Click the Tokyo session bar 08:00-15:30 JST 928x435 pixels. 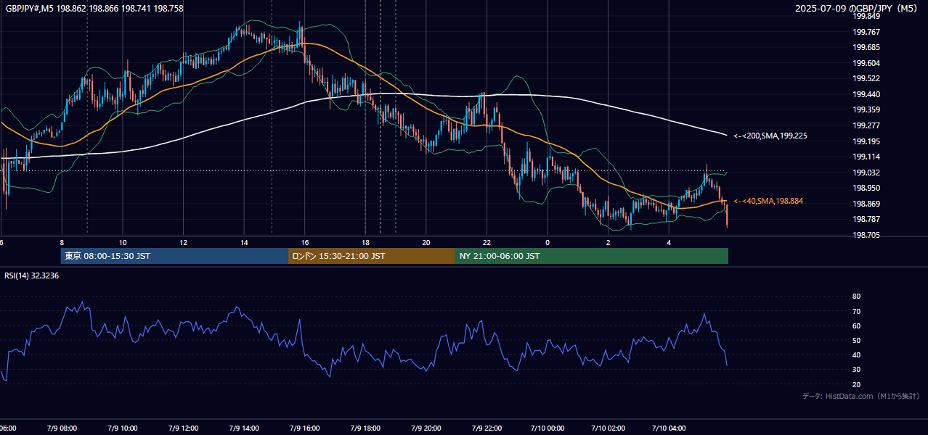174,256
